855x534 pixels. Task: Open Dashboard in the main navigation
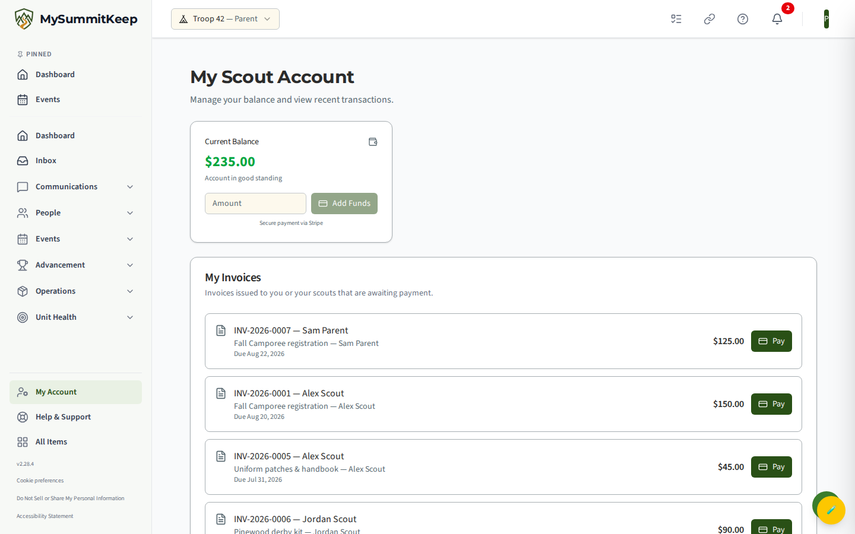pos(76,136)
